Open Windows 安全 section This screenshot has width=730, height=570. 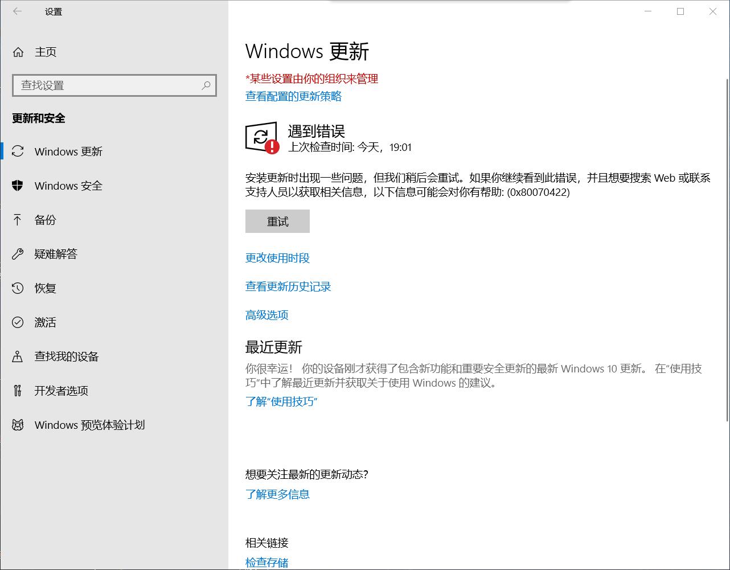click(114, 186)
